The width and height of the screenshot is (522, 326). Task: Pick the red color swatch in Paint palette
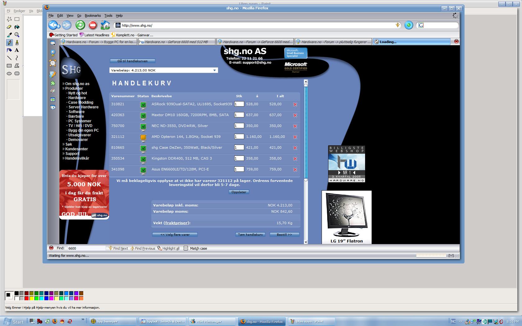(27, 298)
